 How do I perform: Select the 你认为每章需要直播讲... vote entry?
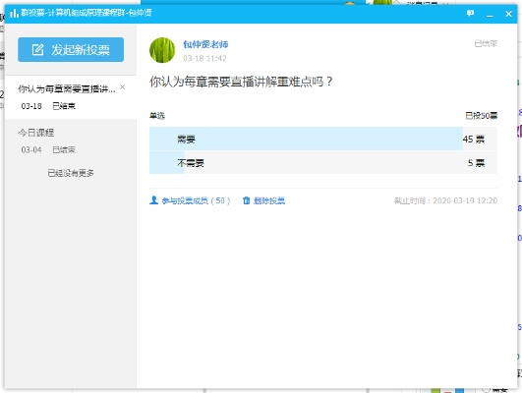(x=71, y=97)
